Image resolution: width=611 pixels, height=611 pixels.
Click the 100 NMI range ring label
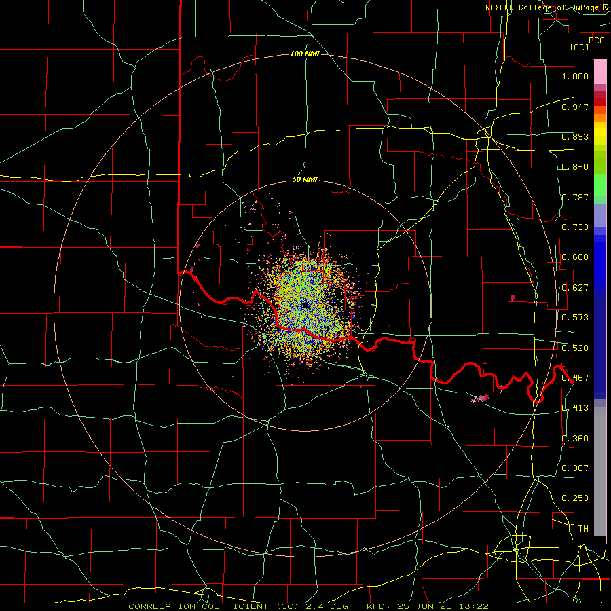305,54
